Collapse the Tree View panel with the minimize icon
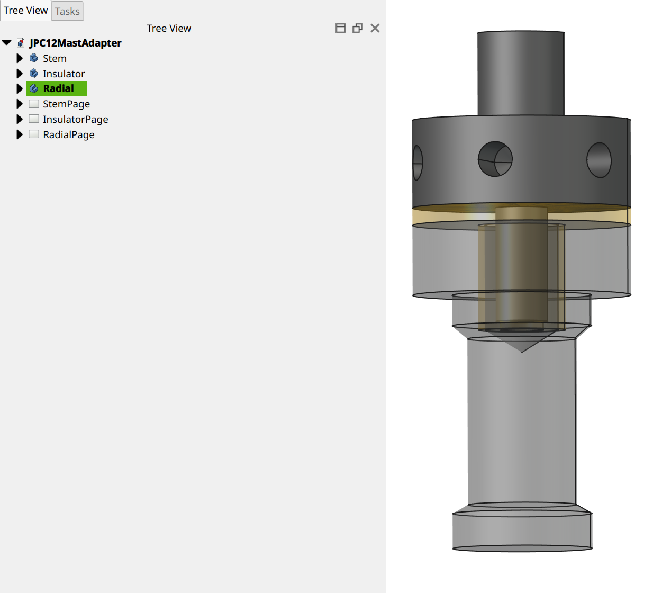This screenshot has width=662, height=593. [341, 28]
